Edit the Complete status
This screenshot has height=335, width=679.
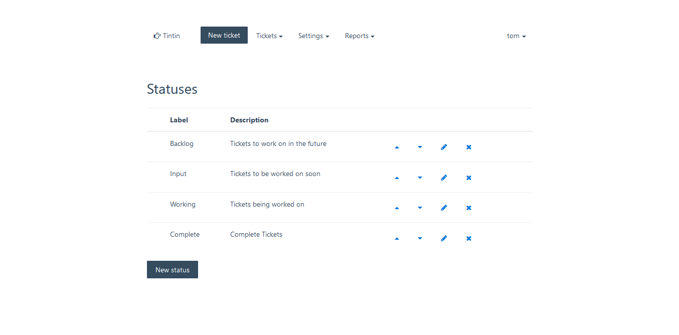444,239
